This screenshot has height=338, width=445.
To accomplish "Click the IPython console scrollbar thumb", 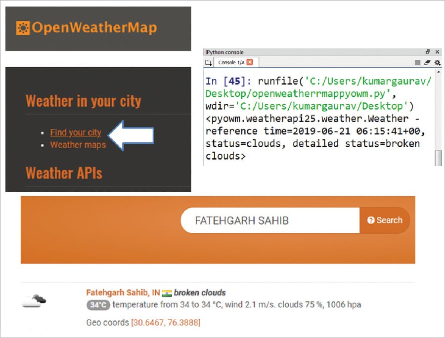I will pos(439,158).
